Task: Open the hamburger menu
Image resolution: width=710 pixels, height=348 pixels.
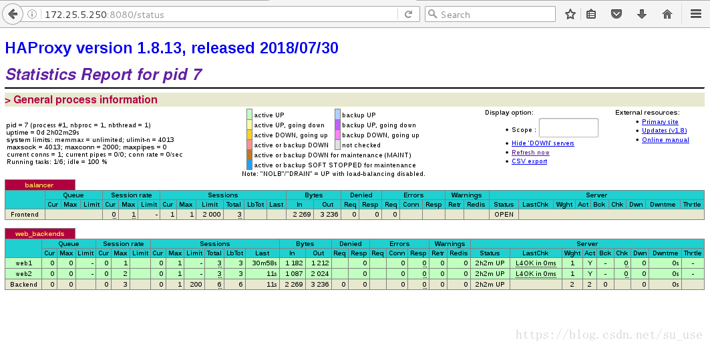Action: coord(696,15)
